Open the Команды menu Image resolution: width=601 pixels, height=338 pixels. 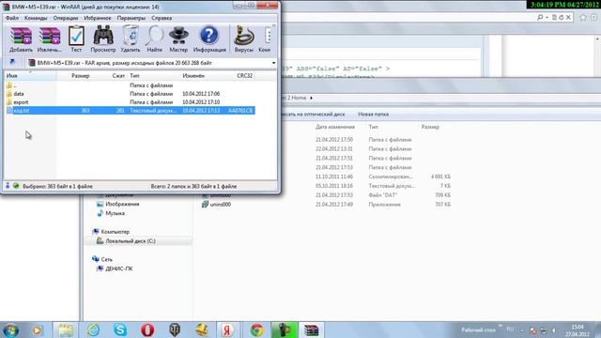click(36, 18)
